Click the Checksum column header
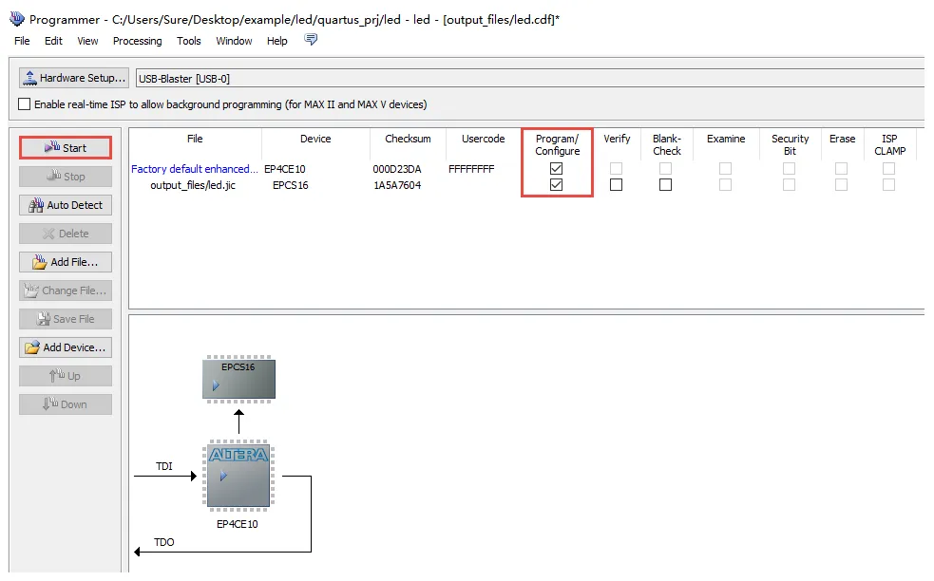 (x=408, y=139)
